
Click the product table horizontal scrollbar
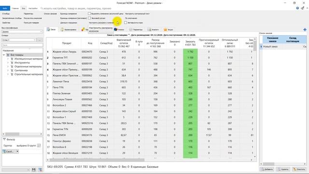[x=97, y=160]
